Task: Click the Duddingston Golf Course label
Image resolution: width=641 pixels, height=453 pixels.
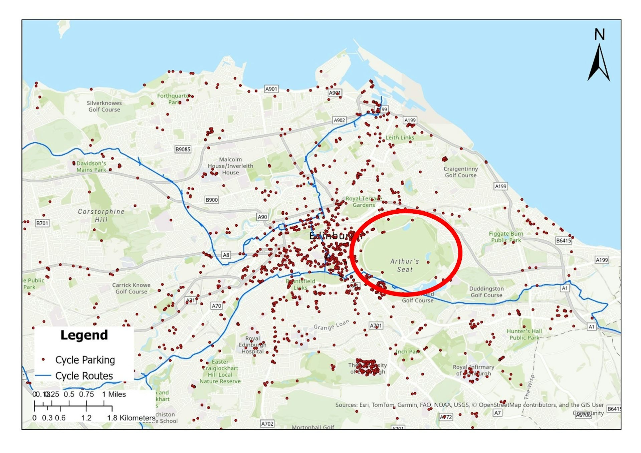Action: click(x=486, y=292)
